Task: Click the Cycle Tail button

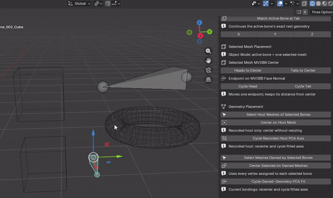Action: [303, 86]
